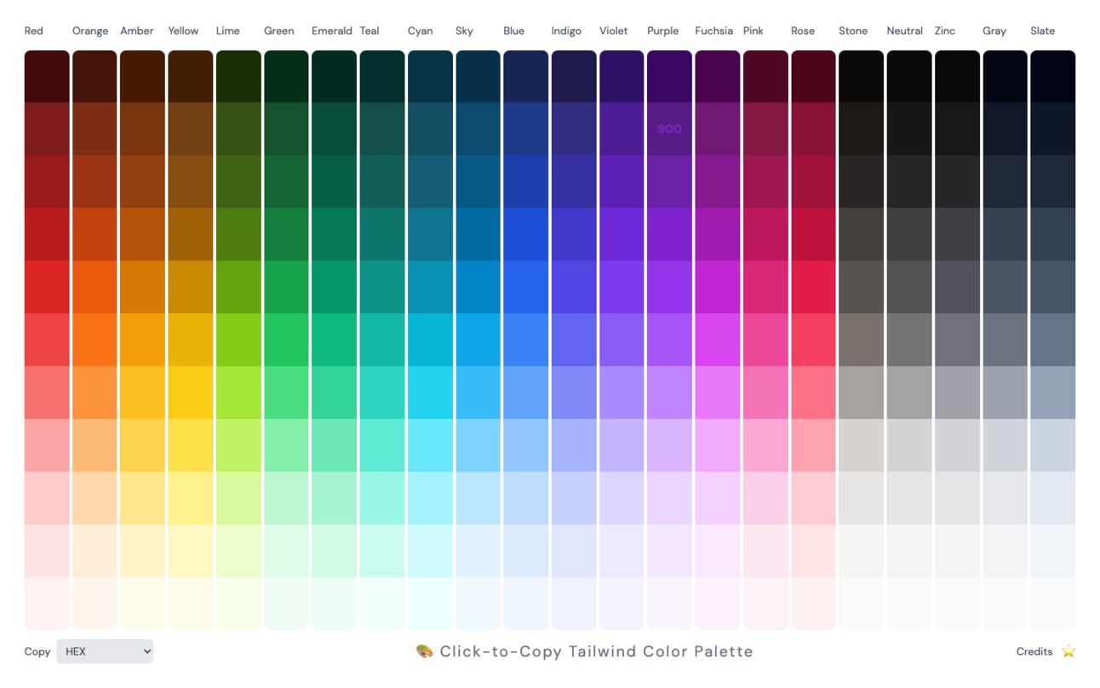Click the Neutral column label

tap(905, 31)
